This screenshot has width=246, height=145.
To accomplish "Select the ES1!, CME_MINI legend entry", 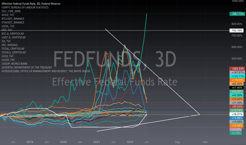I will point(11,11).
